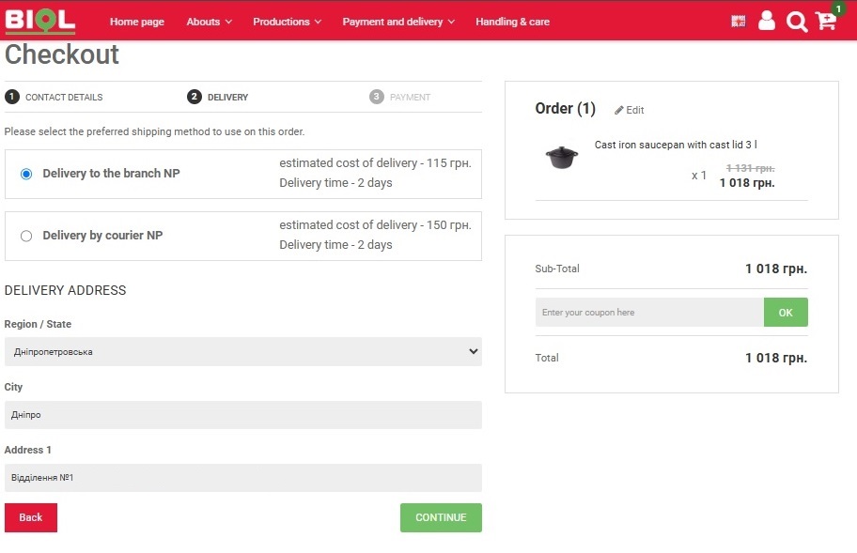Select Delivery by courier NP
Viewport: 857px width, 553px height.
(x=26, y=236)
